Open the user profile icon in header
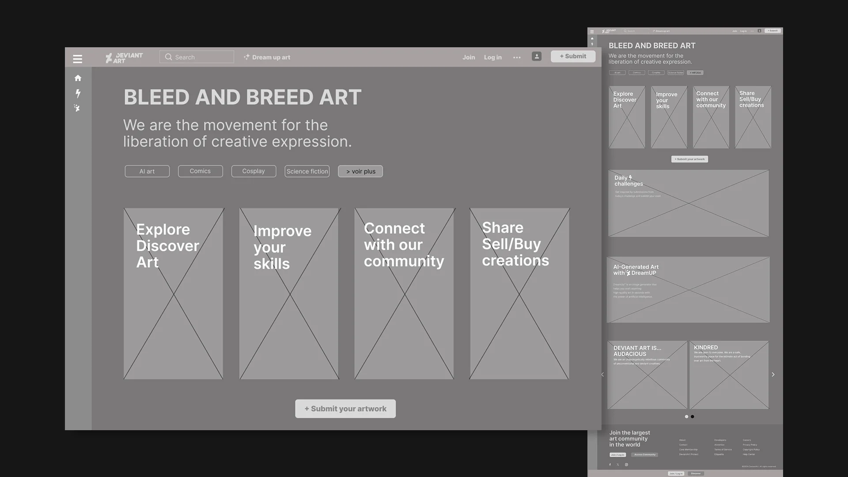Screen dimensions: 848x477 536,56
